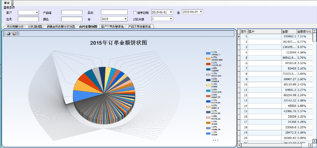Click the print preview magnifier icon
The height and width of the screenshot is (148, 317).
point(14,34)
